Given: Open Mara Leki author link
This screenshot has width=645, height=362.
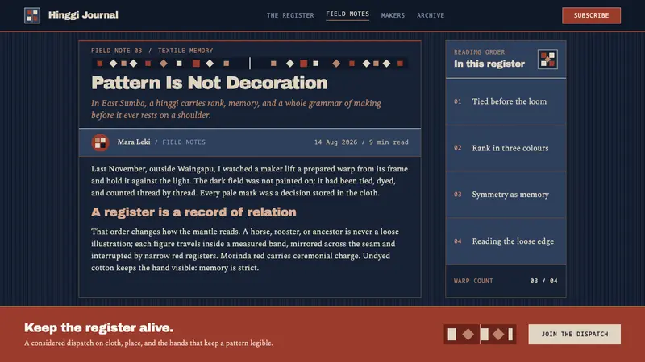Looking at the screenshot, I should click(134, 142).
